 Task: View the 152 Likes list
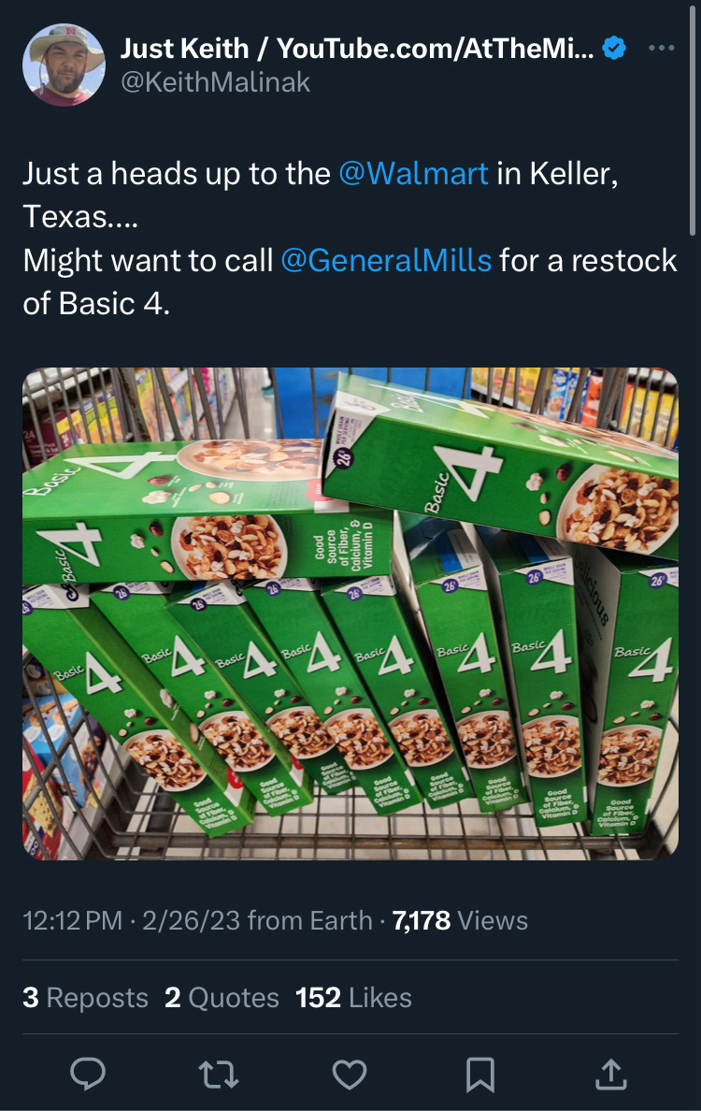click(353, 998)
